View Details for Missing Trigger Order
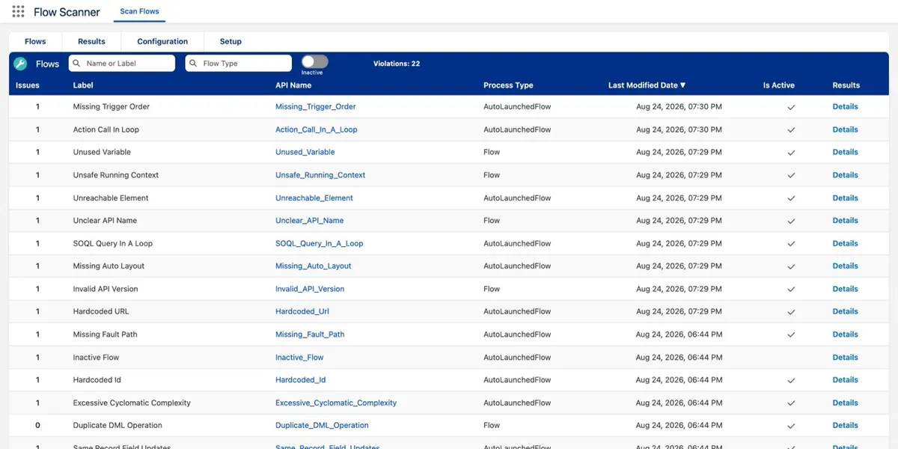898x449 pixels. tap(846, 107)
